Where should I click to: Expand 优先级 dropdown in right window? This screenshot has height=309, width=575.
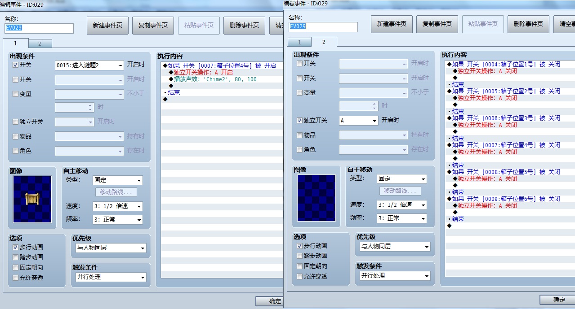coord(395,247)
